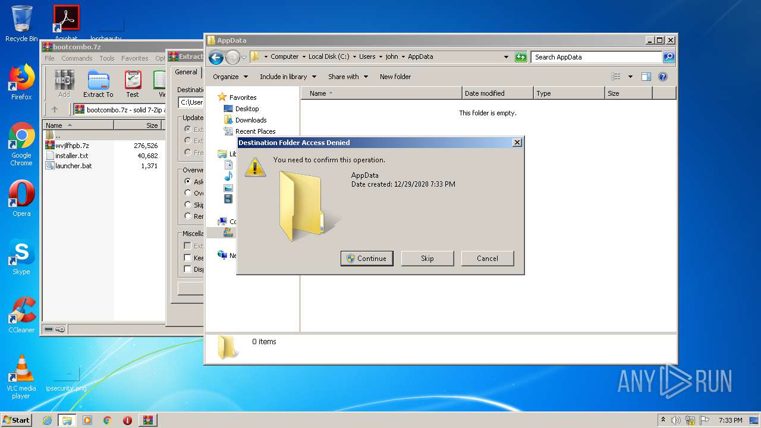Open the Favorites menu in WinRAR
Image resolution: width=761 pixels, height=428 pixels.
tap(135, 58)
